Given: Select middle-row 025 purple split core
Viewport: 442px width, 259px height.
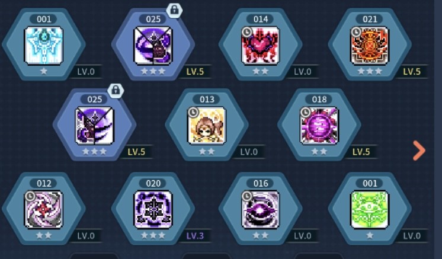Looking at the screenshot, I should point(94,126).
